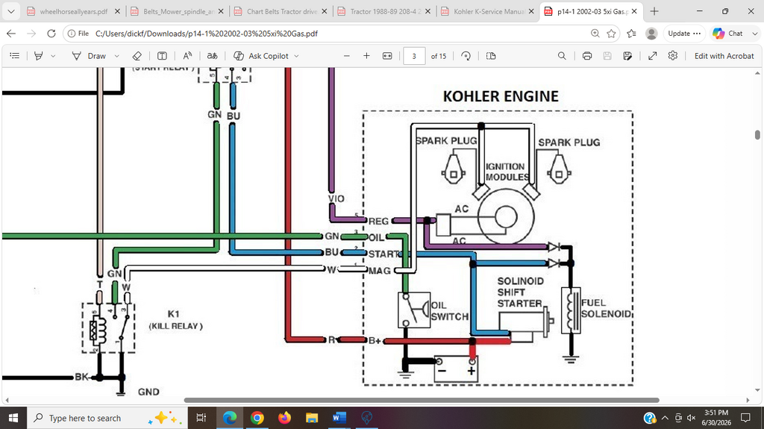
Task: Select the highlight tool
Action: tap(39, 56)
